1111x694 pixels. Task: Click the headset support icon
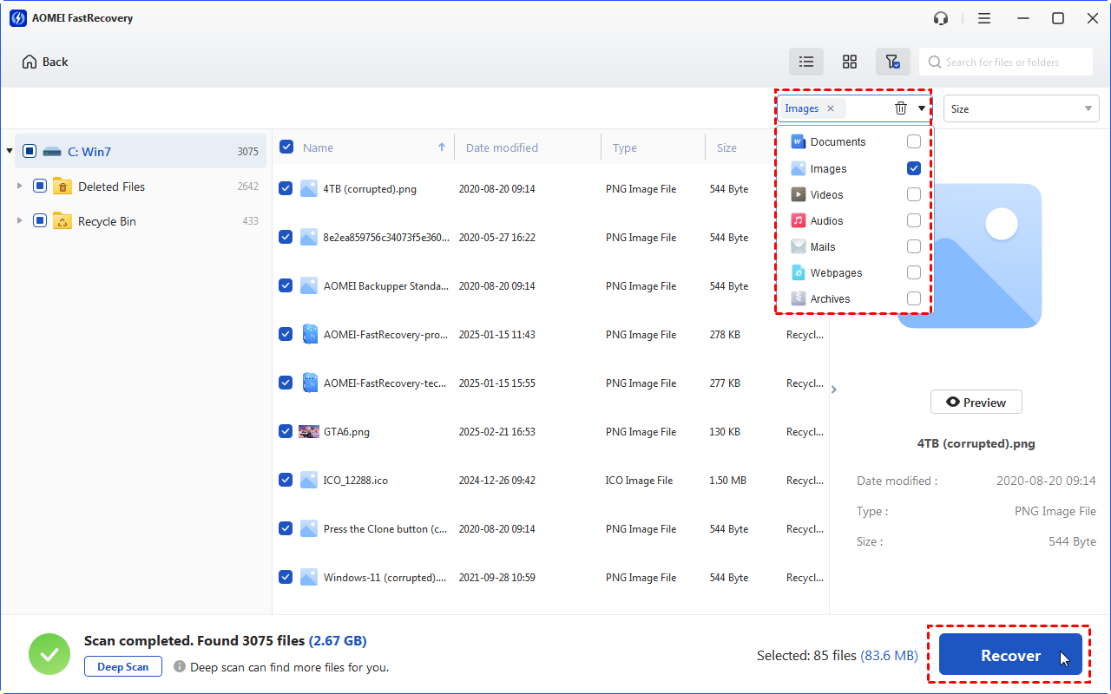941,18
